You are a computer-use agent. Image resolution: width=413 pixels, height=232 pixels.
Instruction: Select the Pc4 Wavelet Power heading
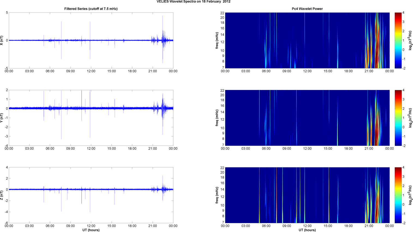click(x=307, y=9)
